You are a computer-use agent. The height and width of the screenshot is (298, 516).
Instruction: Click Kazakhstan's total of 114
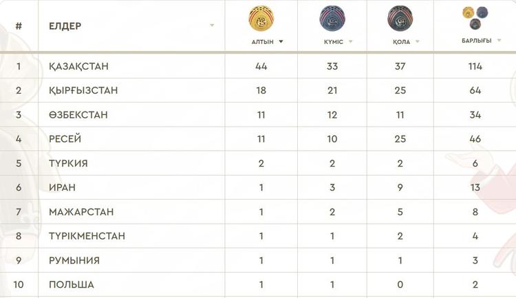click(475, 66)
